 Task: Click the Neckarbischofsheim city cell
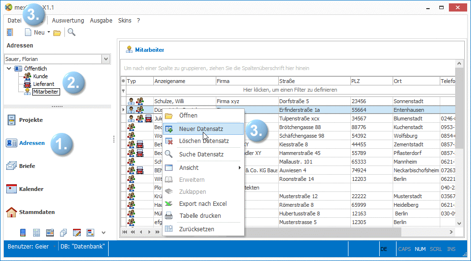pos(416,170)
